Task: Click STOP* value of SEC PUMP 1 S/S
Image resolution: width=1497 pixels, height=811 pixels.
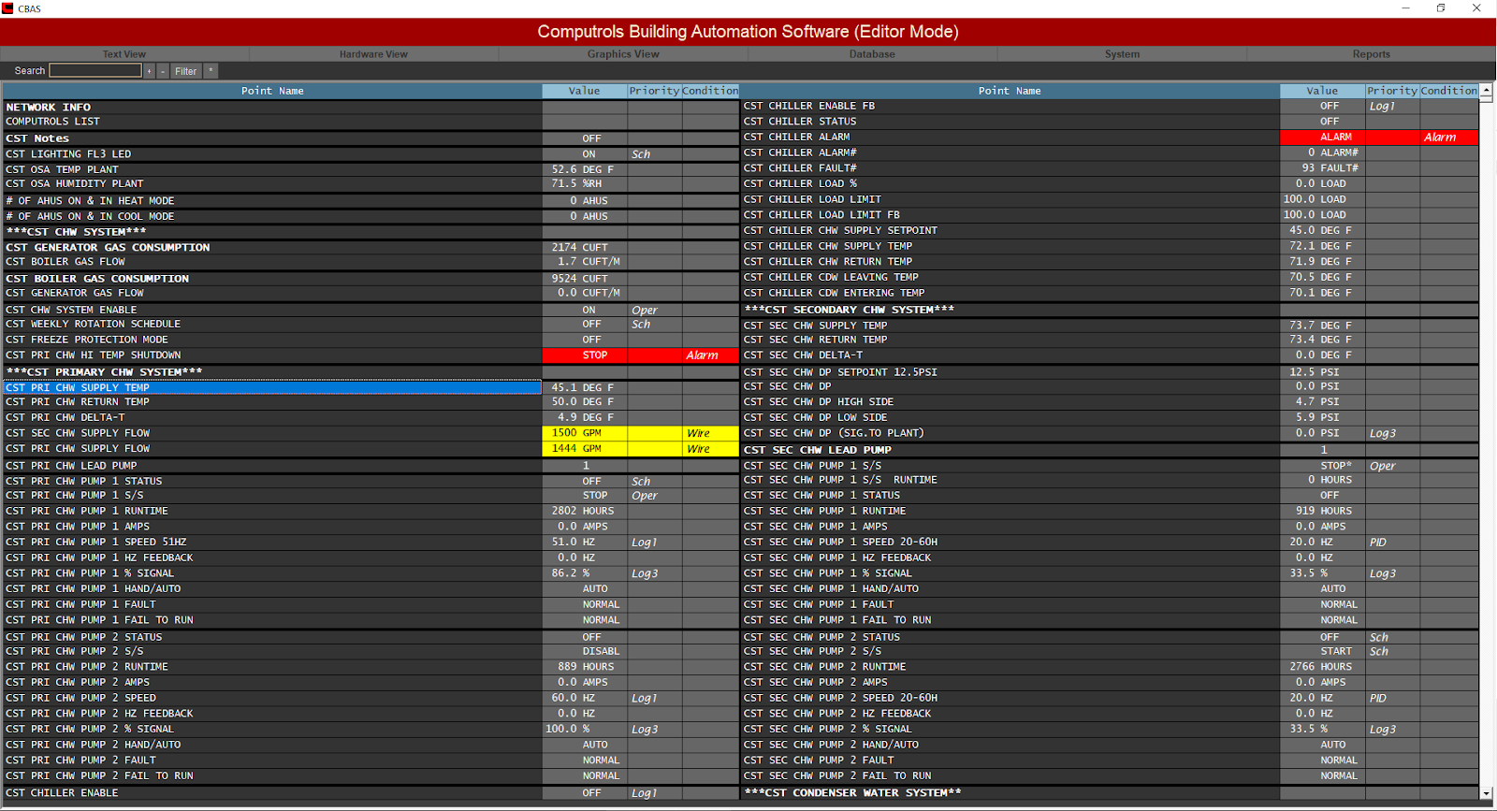Action: coord(1322,466)
